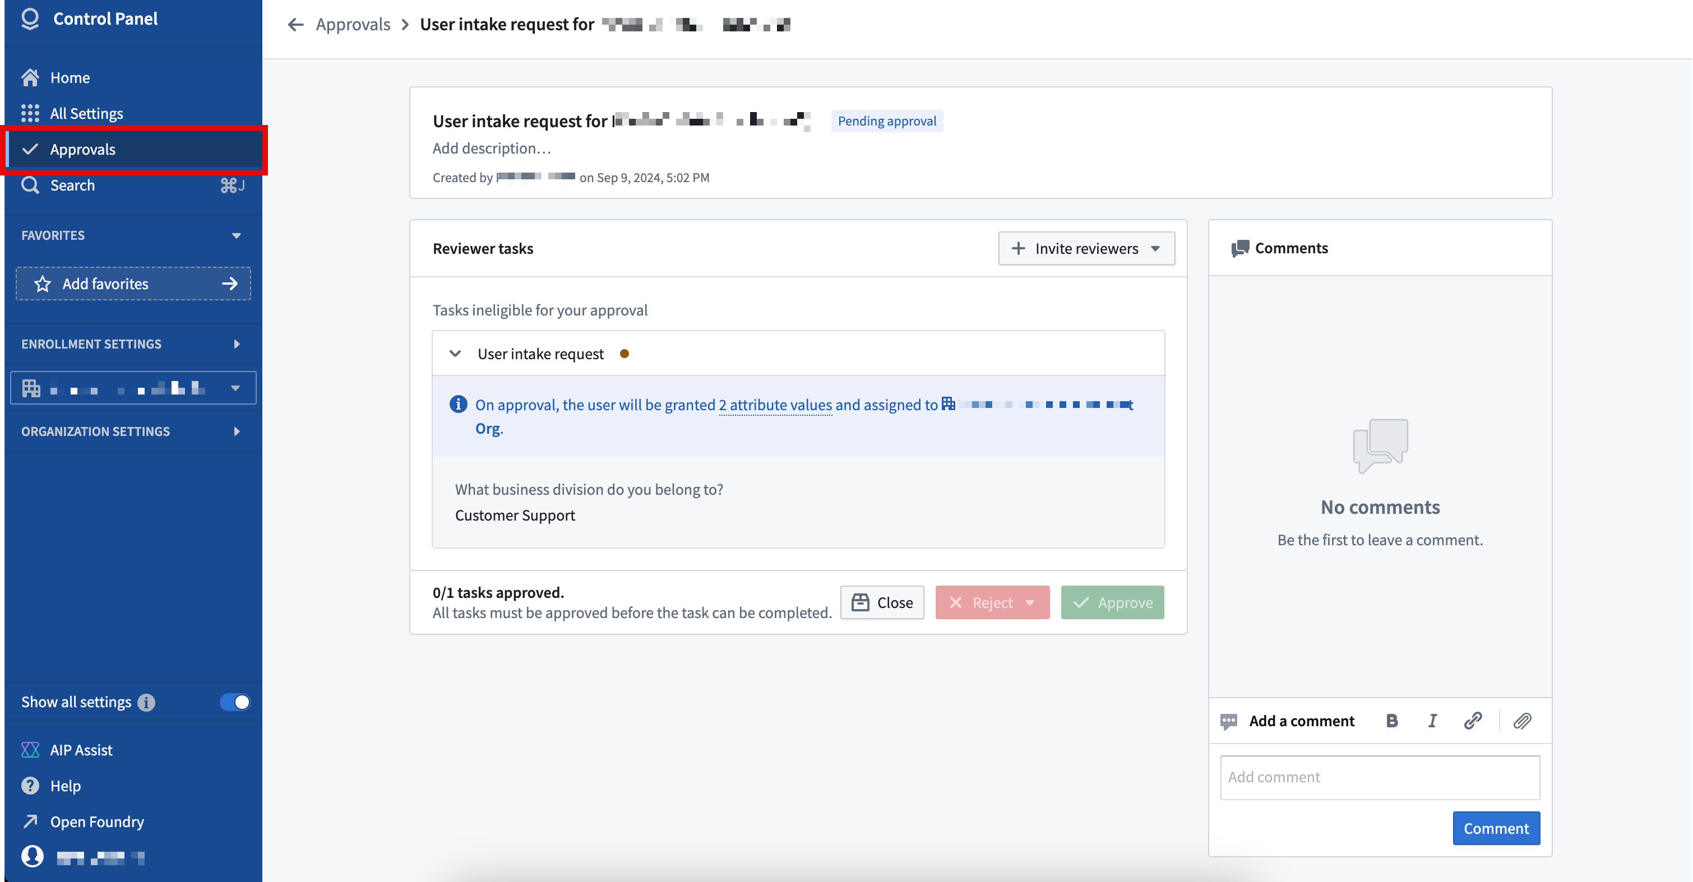Toggle the Show all settings switch

pyautogui.click(x=235, y=702)
